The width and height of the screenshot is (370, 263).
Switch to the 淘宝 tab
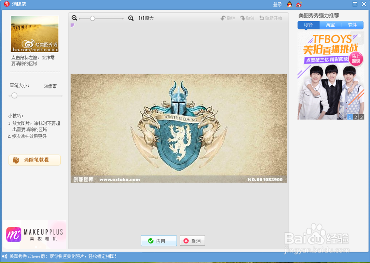330,25
